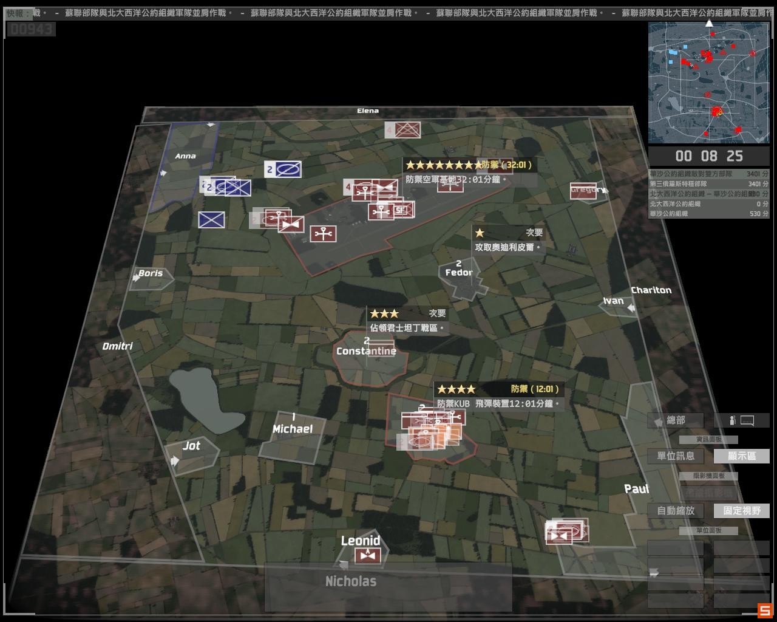
Task: Click the 00943 points counter
Action: tap(32, 29)
